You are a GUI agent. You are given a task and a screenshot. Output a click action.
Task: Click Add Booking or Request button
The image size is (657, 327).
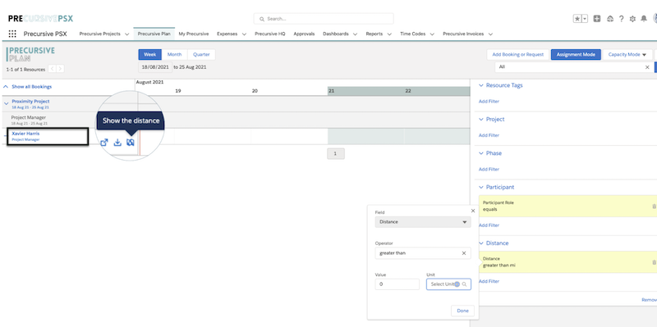[518, 54]
